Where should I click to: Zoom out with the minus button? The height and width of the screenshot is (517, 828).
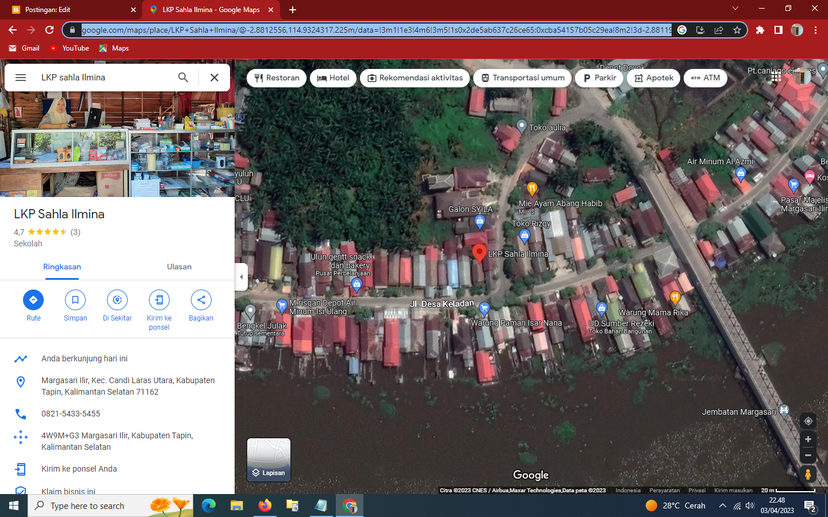click(808, 456)
